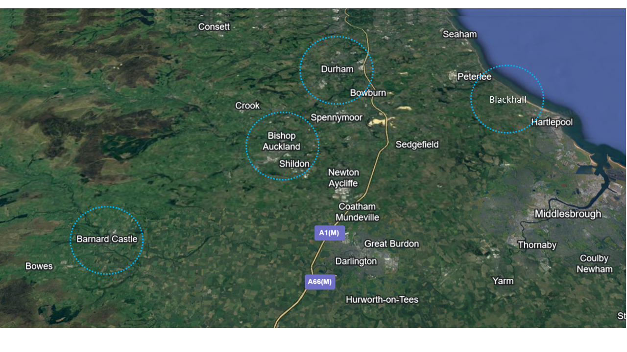
Task: Click the Sedgefield label
Action: (x=417, y=145)
